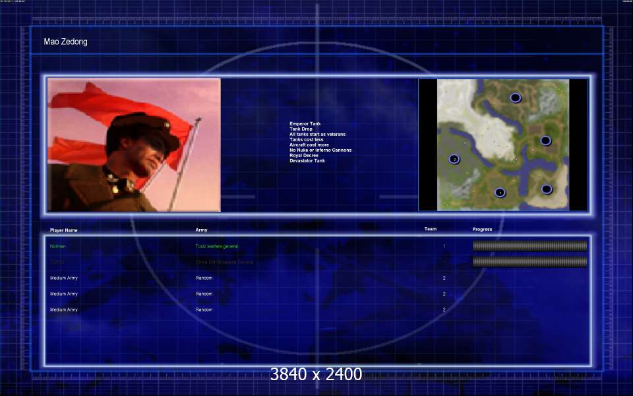Select the unnumbered start marker on the map's right edge

[x=545, y=141]
